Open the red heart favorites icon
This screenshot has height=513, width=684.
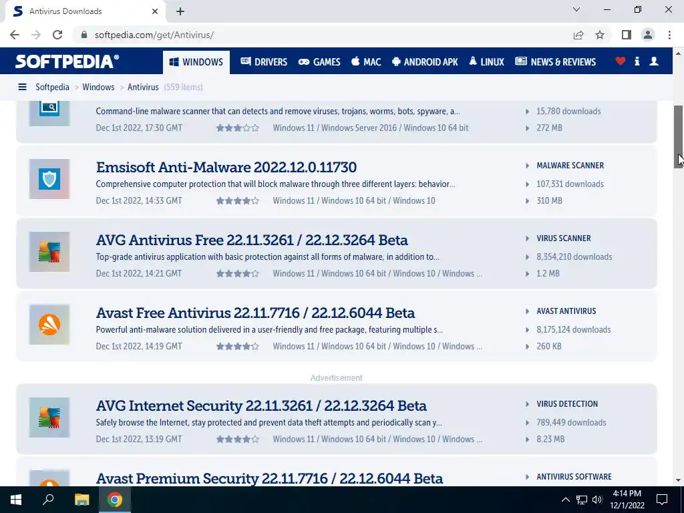point(621,61)
